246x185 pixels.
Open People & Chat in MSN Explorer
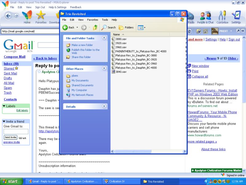pos(205,17)
